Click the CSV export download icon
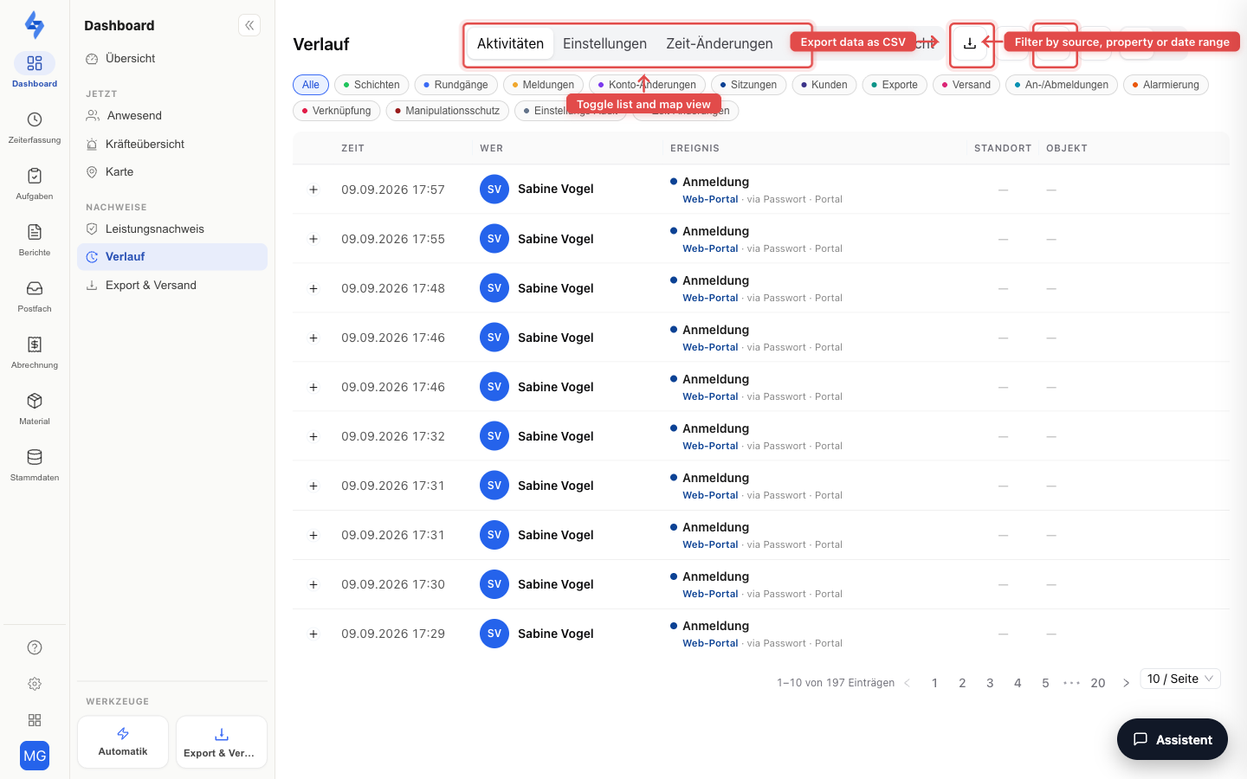This screenshot has height=779, width=1247. [x=970, y=43]
